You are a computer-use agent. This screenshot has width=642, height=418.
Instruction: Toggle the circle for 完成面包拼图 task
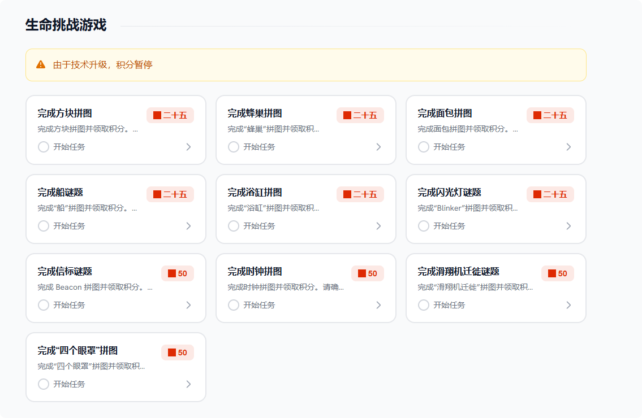pos(423,147)
